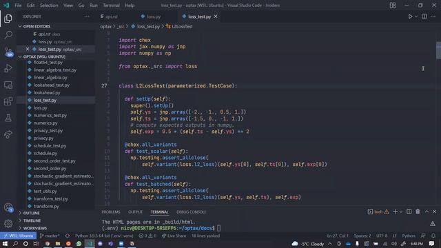This screenshot has height=248, width=441.
Task: Open editor More Actions ellipsis menu
Action: (x=433, y=17)
